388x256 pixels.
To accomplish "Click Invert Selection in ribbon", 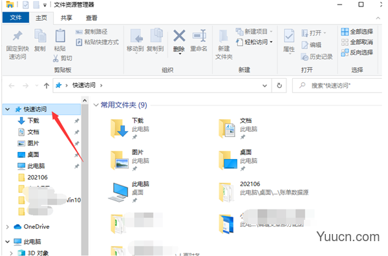I will [356, 52].
